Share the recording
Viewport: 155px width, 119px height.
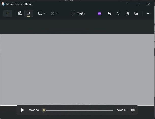pos(127,13)
